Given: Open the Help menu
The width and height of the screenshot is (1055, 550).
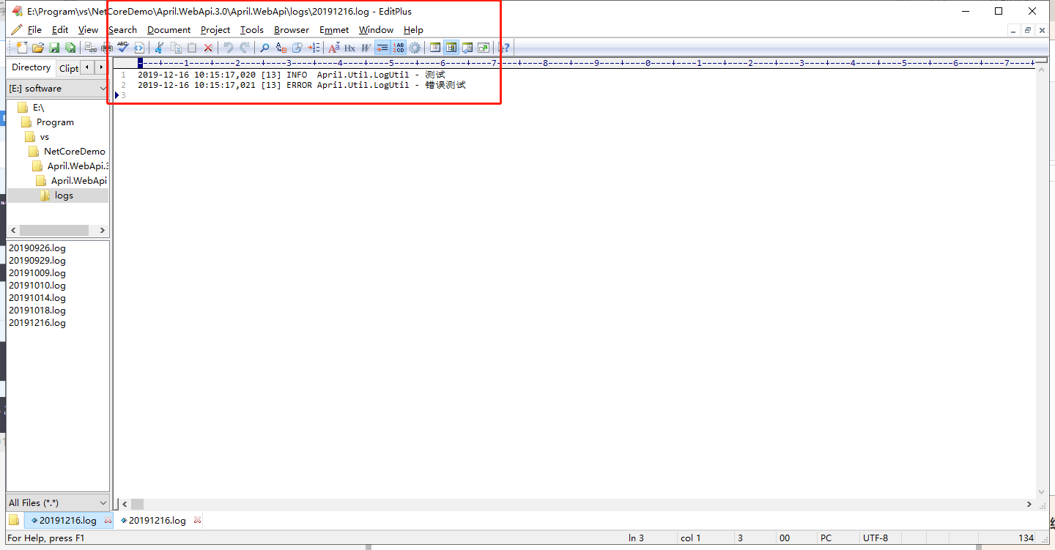Looking at the screenshot, I should [413, 30].
